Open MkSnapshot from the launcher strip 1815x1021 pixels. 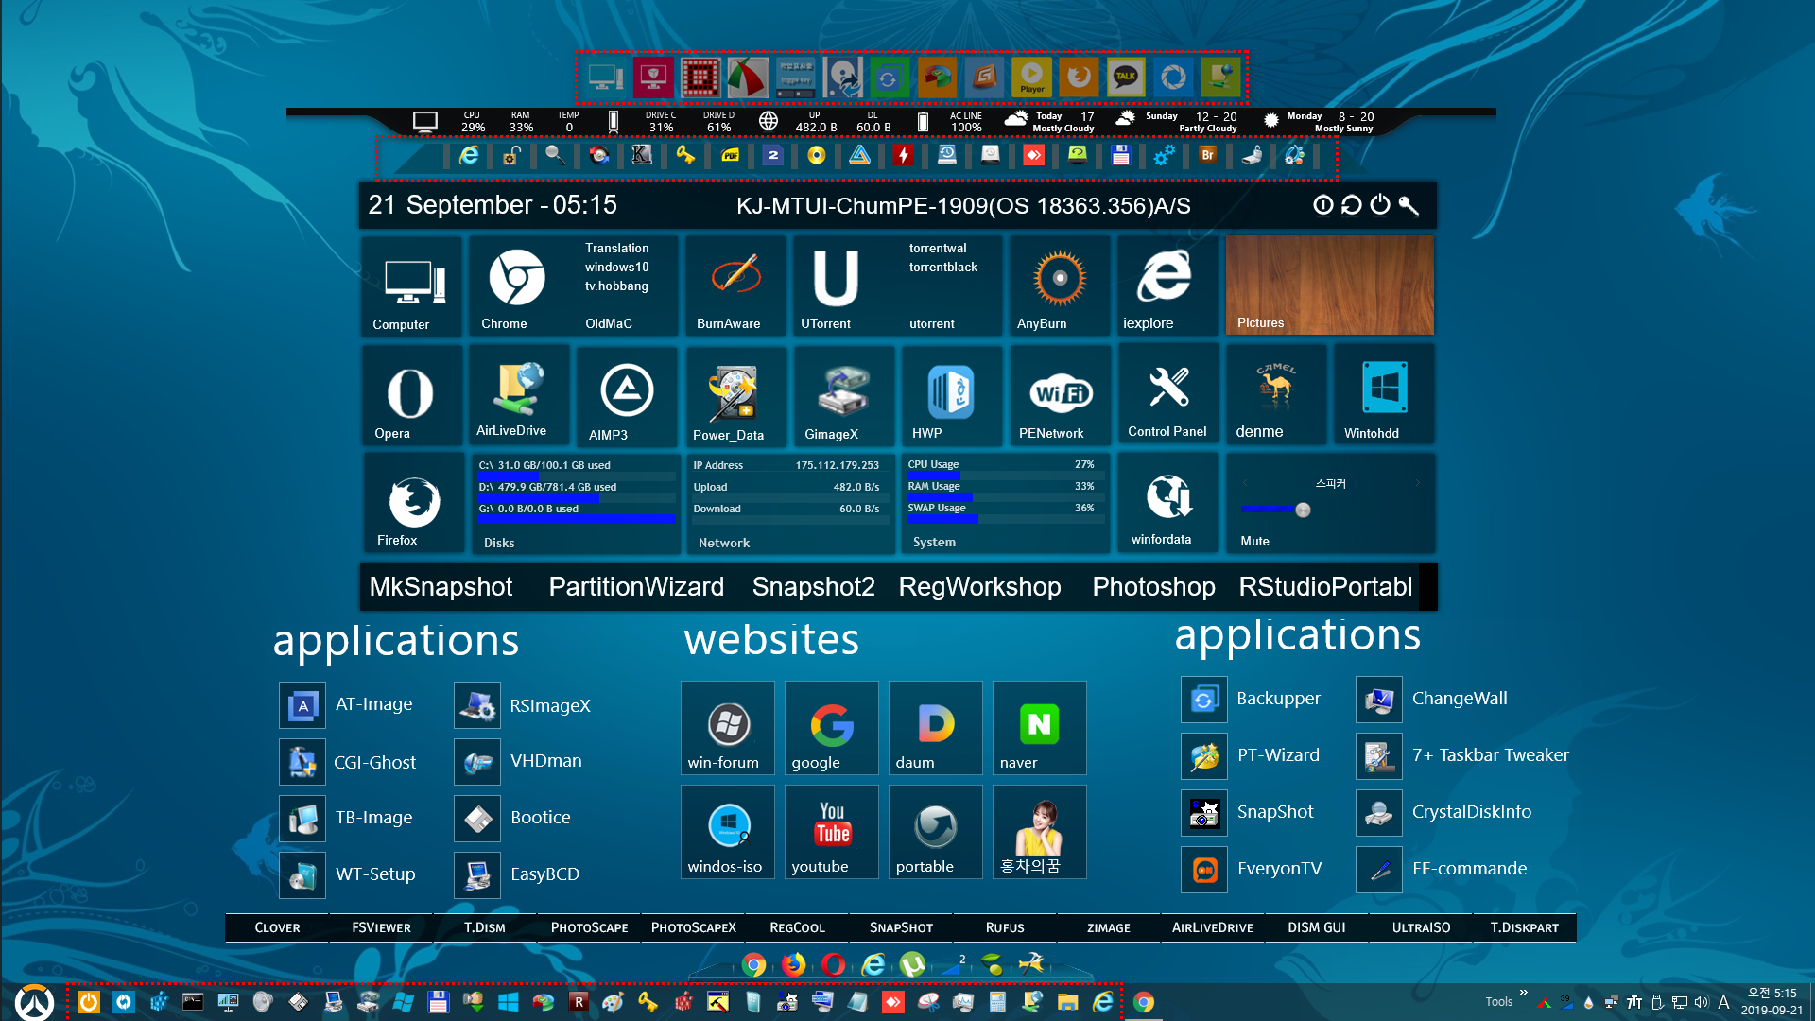(x=441, y=587)
